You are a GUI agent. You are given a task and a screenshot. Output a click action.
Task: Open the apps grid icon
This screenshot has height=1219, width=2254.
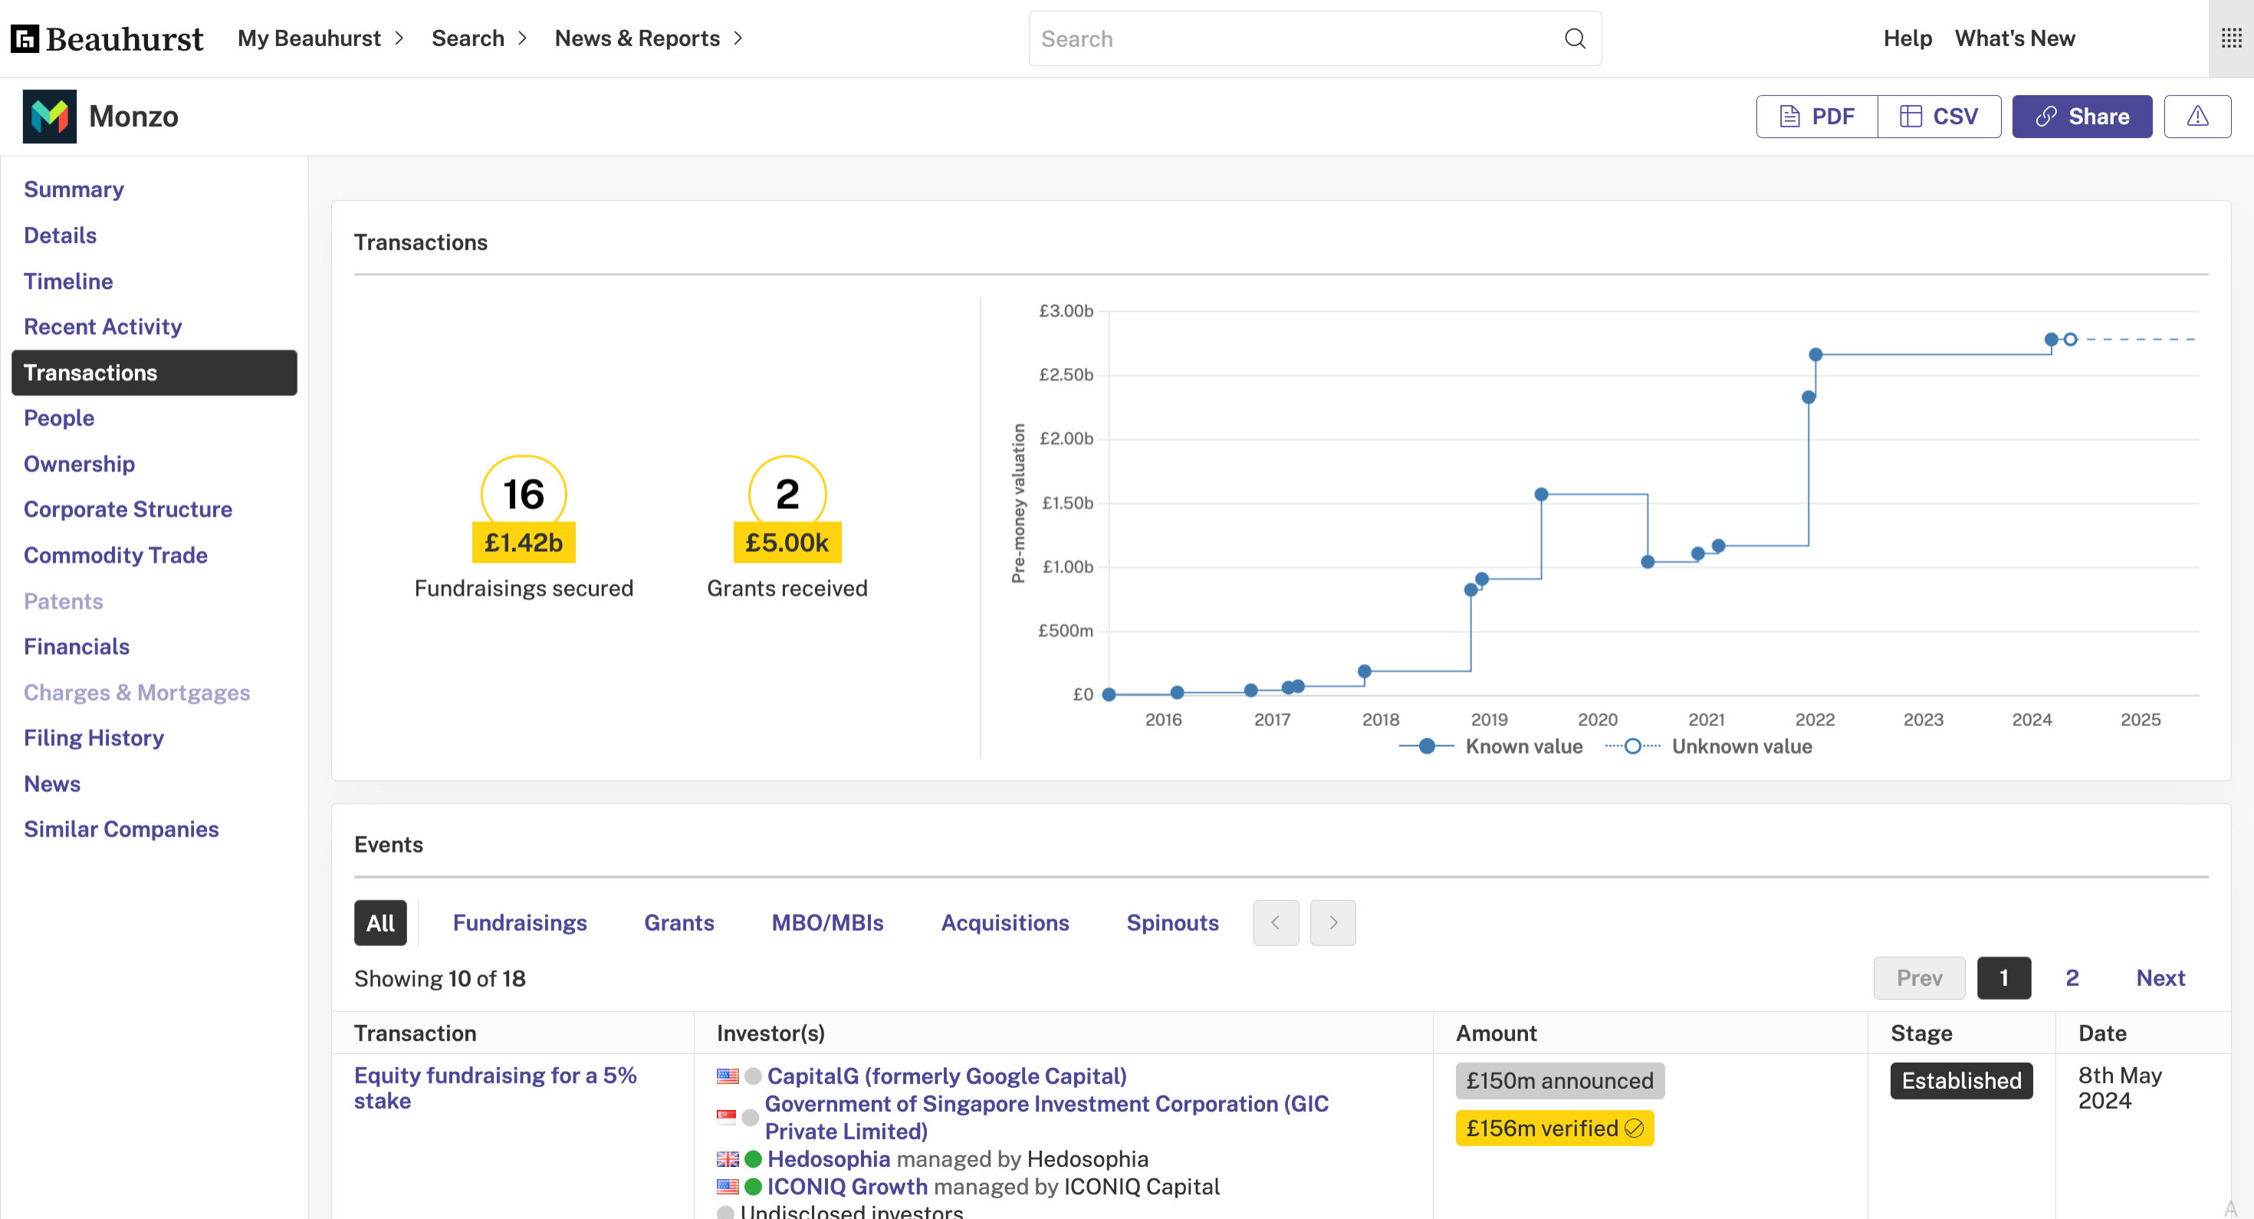[x=2230, y=38]
